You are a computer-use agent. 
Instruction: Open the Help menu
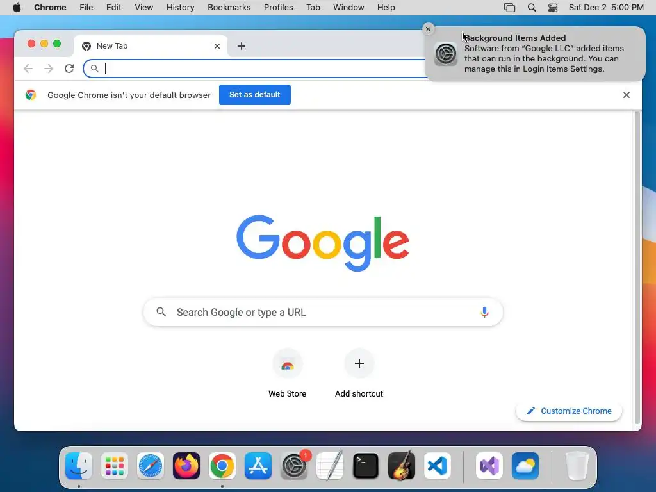(386, 8)
